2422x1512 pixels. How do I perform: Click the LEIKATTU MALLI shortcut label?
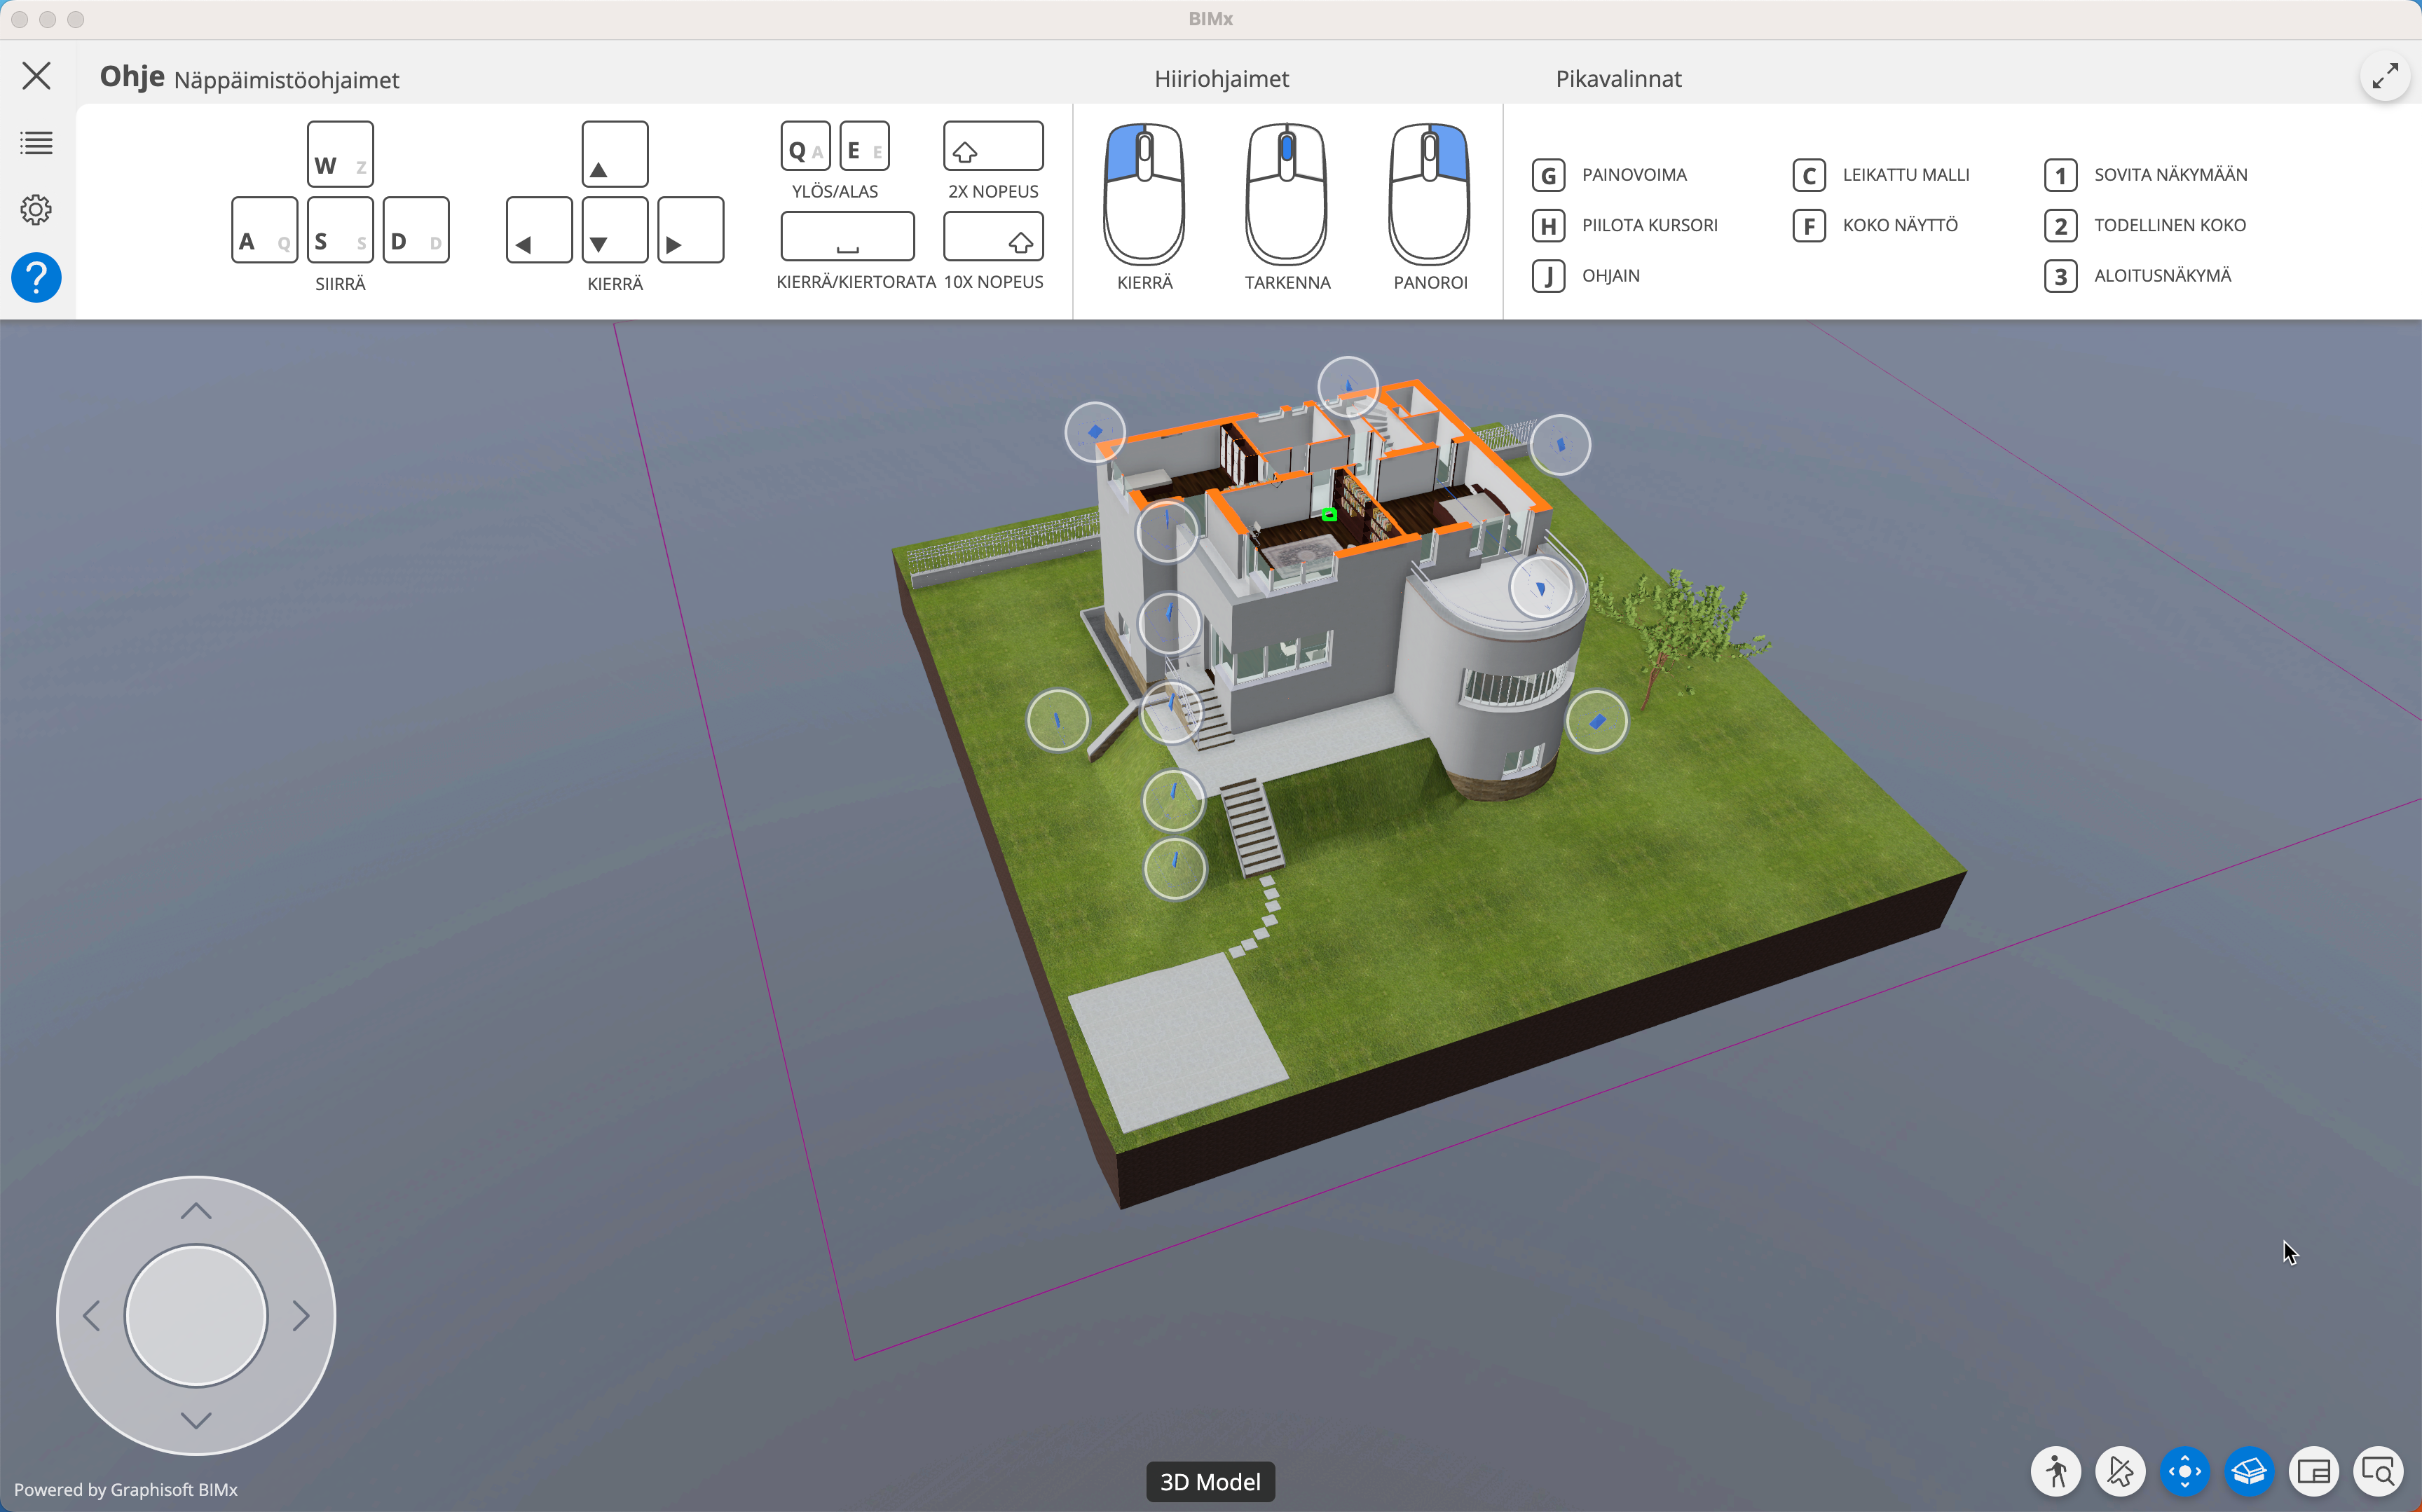click(x=1906, y=175)
